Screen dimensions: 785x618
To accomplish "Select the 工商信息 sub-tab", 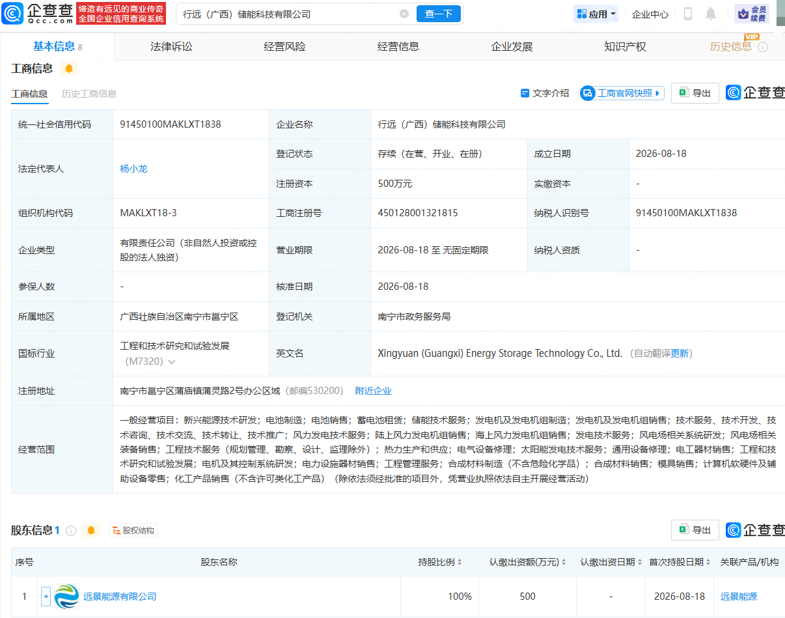I will [x=29, y=94].
